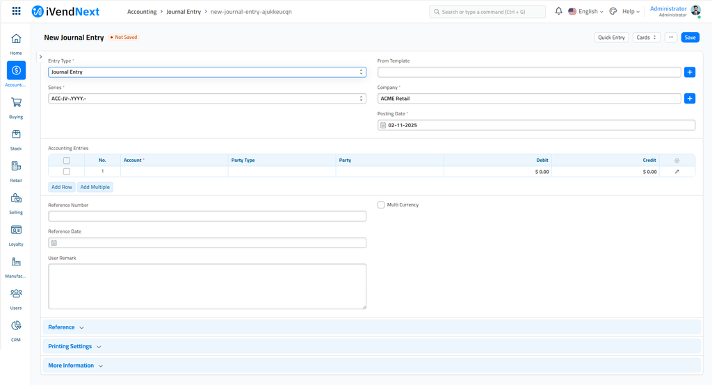
Task: Click into the Reference Number field
Action: [207, 216]
